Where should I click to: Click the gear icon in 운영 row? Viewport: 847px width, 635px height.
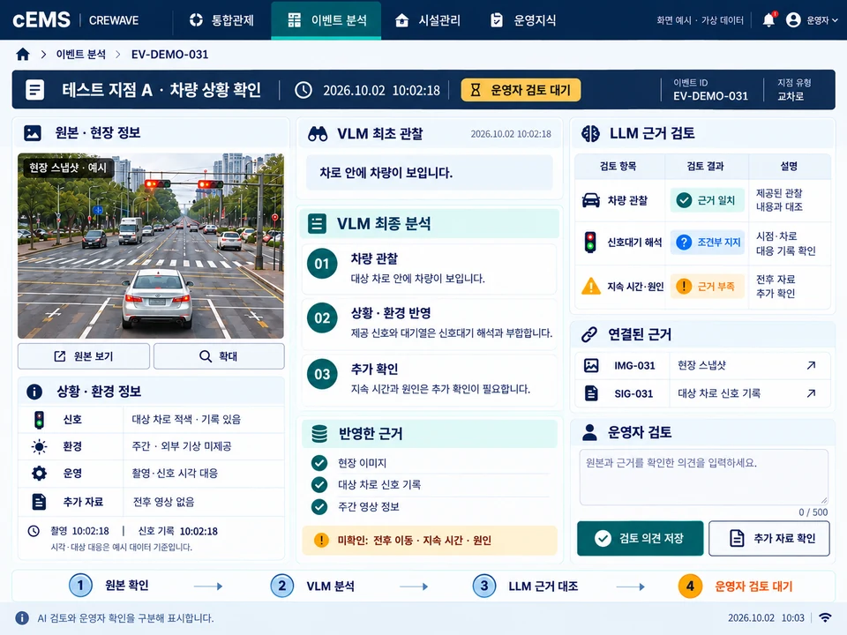[39, 474]
